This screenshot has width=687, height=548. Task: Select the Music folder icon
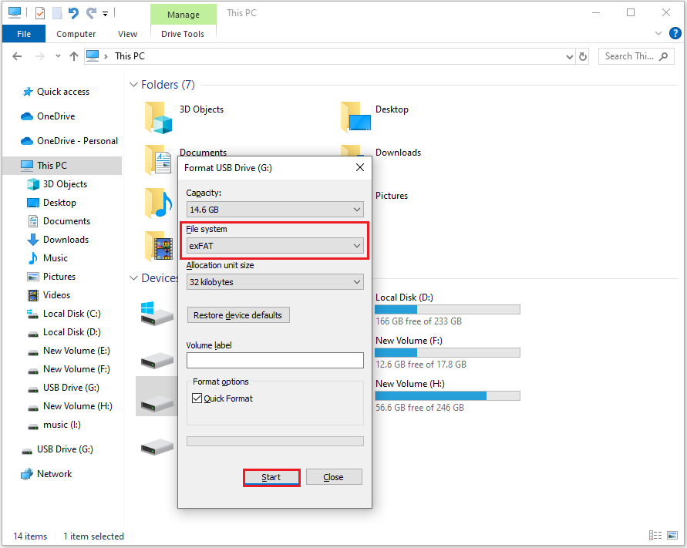159,203
